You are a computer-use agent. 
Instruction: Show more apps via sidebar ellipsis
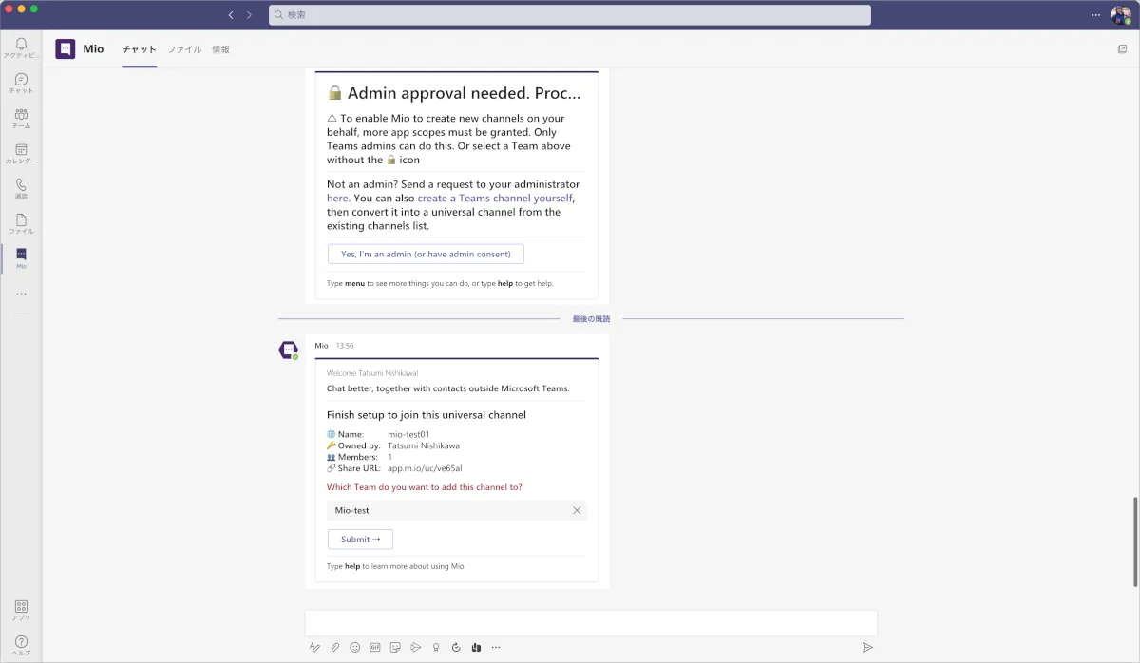[21, 294]
